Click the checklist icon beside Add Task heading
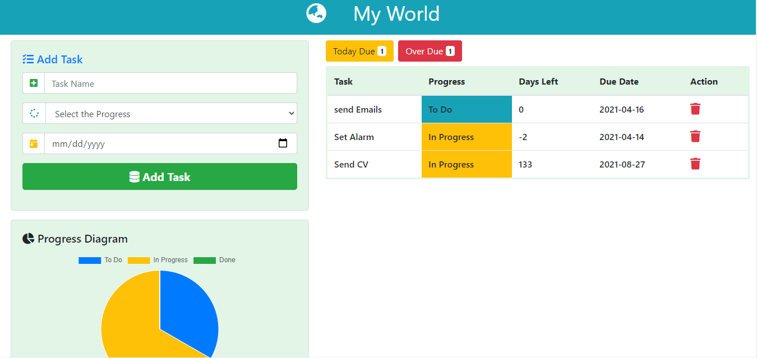This screenshot has height=358, width=757. pos(28,59)
